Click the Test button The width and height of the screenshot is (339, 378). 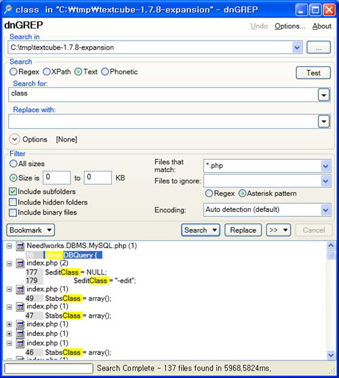[313, 72]
